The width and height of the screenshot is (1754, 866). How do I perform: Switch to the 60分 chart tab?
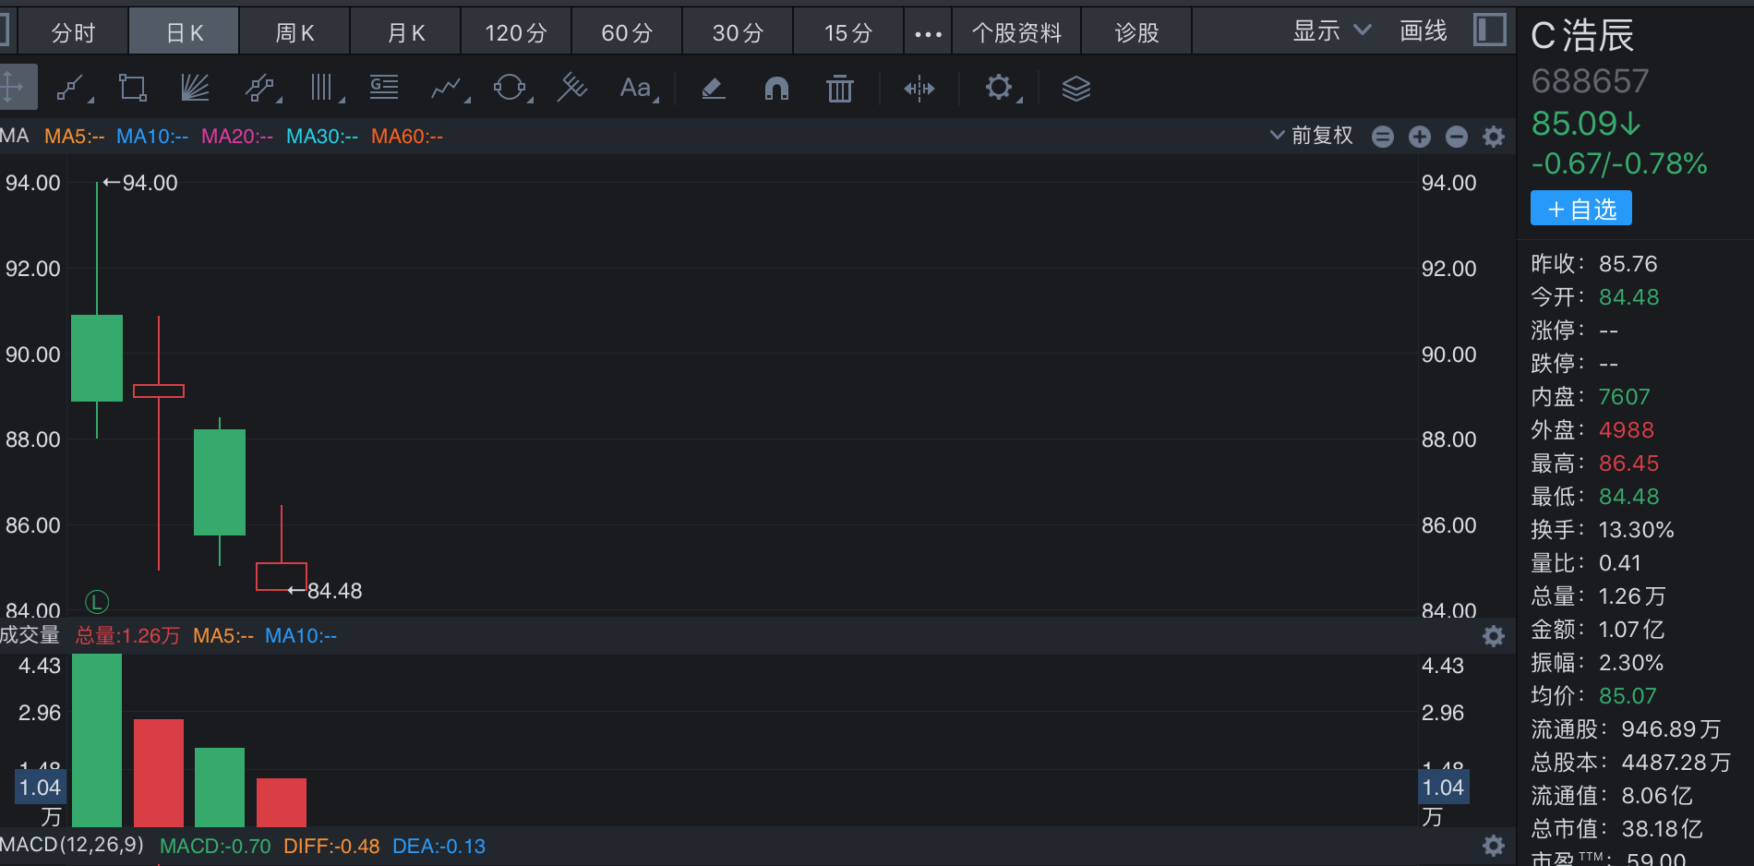tap(627, 33)
